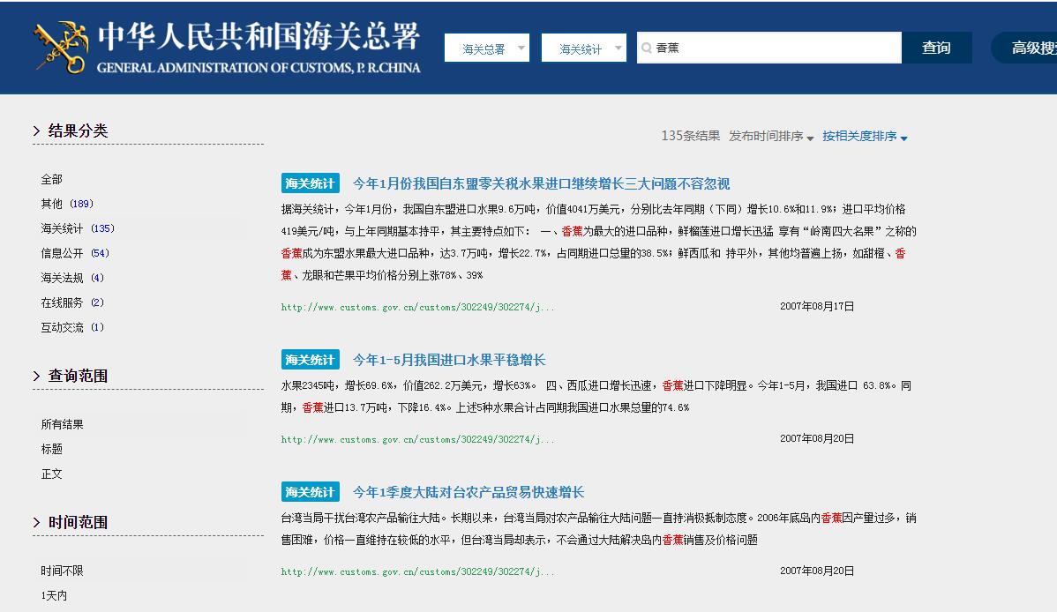This screenshot has height=612, width=1057.
Task: Click the site title 中华人民共和国海关总署
Action: (259, 36)
